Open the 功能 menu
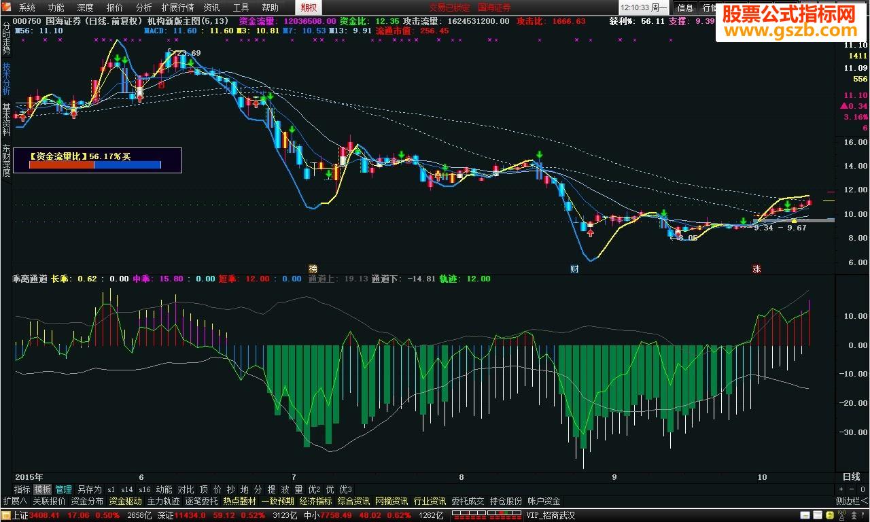 [x=56, y=7]
